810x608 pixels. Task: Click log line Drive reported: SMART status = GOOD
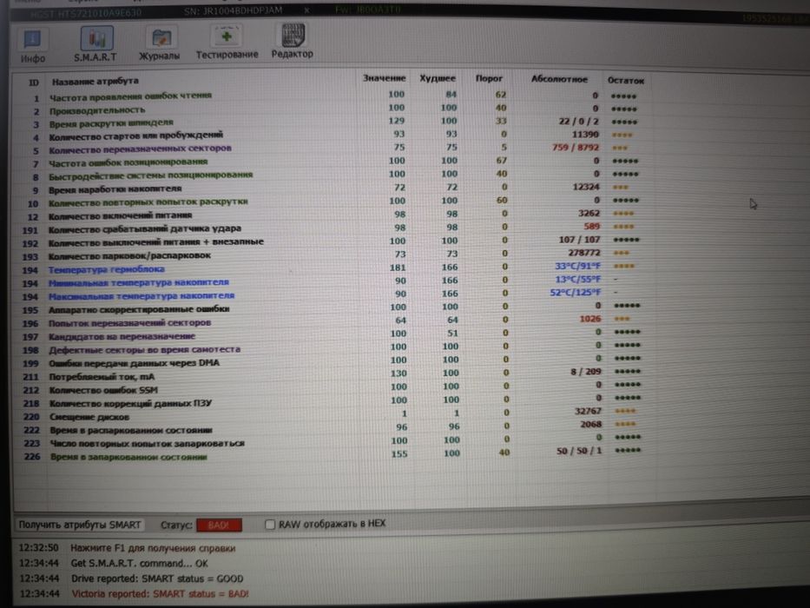[157, 578]
